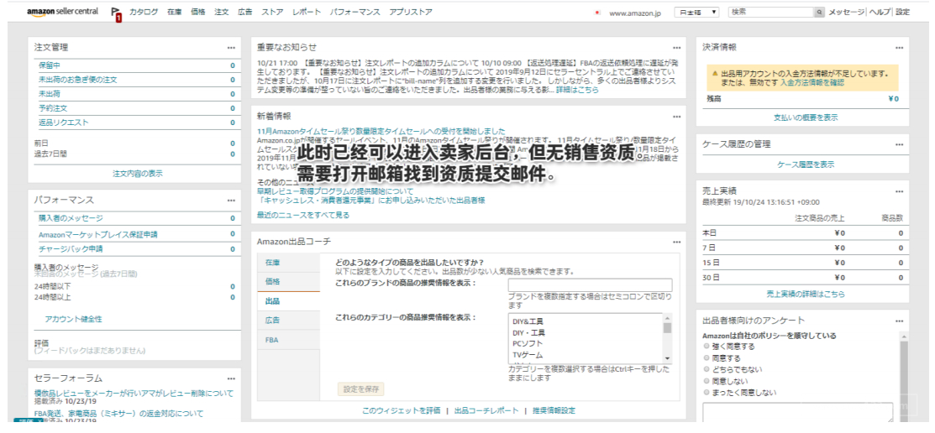This screenshot has width=935, height=433.
Task: Open 未出荷のお急ぎ便の注文 link
Action: click(77, 80)
